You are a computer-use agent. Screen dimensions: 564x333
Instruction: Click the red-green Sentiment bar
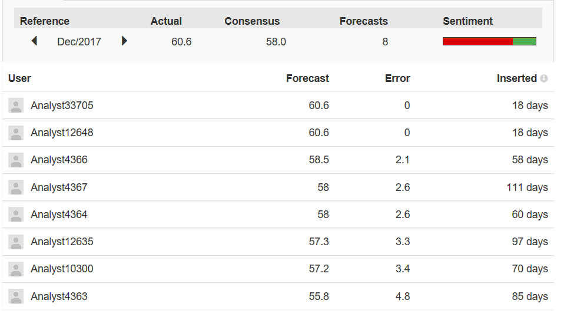coord(489,41)
